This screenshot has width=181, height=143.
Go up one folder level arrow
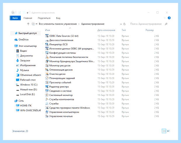point(28,24)
